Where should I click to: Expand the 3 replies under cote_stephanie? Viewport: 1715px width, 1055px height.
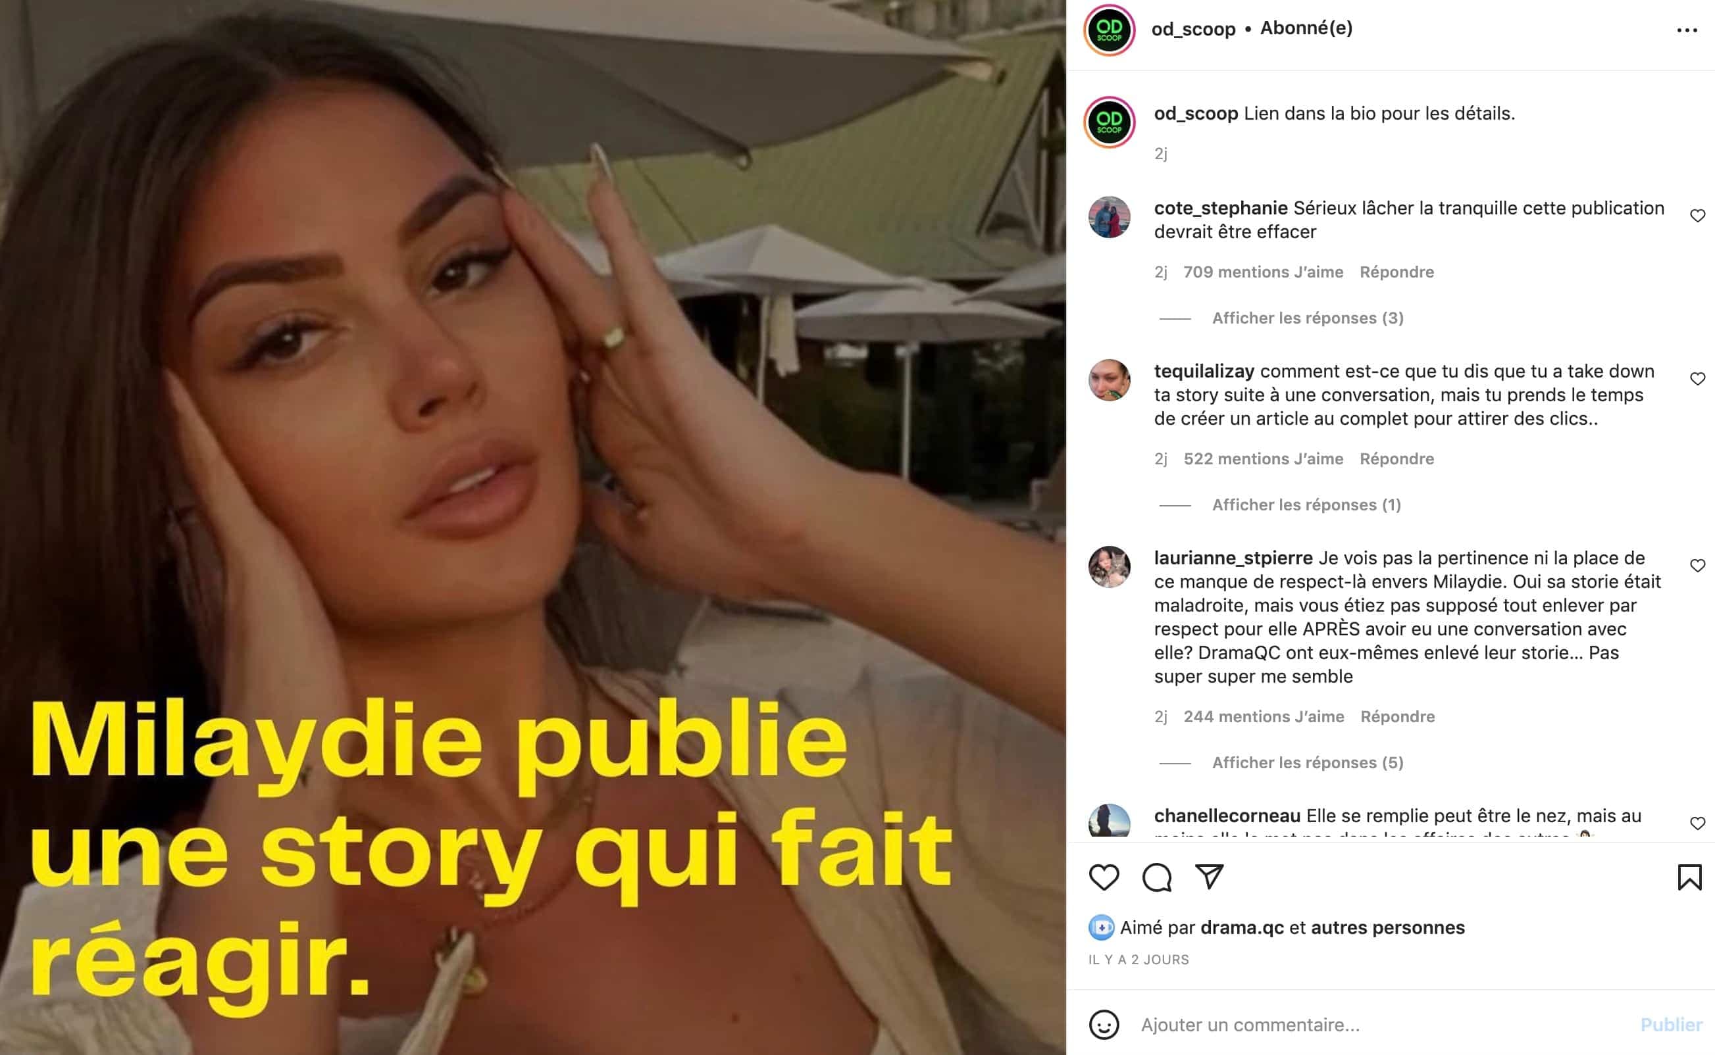1308,318
